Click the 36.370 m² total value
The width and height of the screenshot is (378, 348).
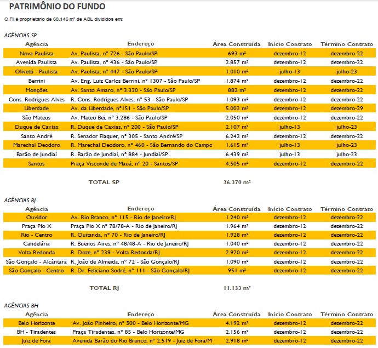click(237, 181)
